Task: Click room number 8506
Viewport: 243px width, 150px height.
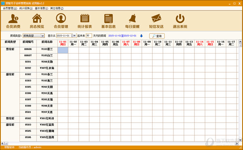Action: click(28, 137)
